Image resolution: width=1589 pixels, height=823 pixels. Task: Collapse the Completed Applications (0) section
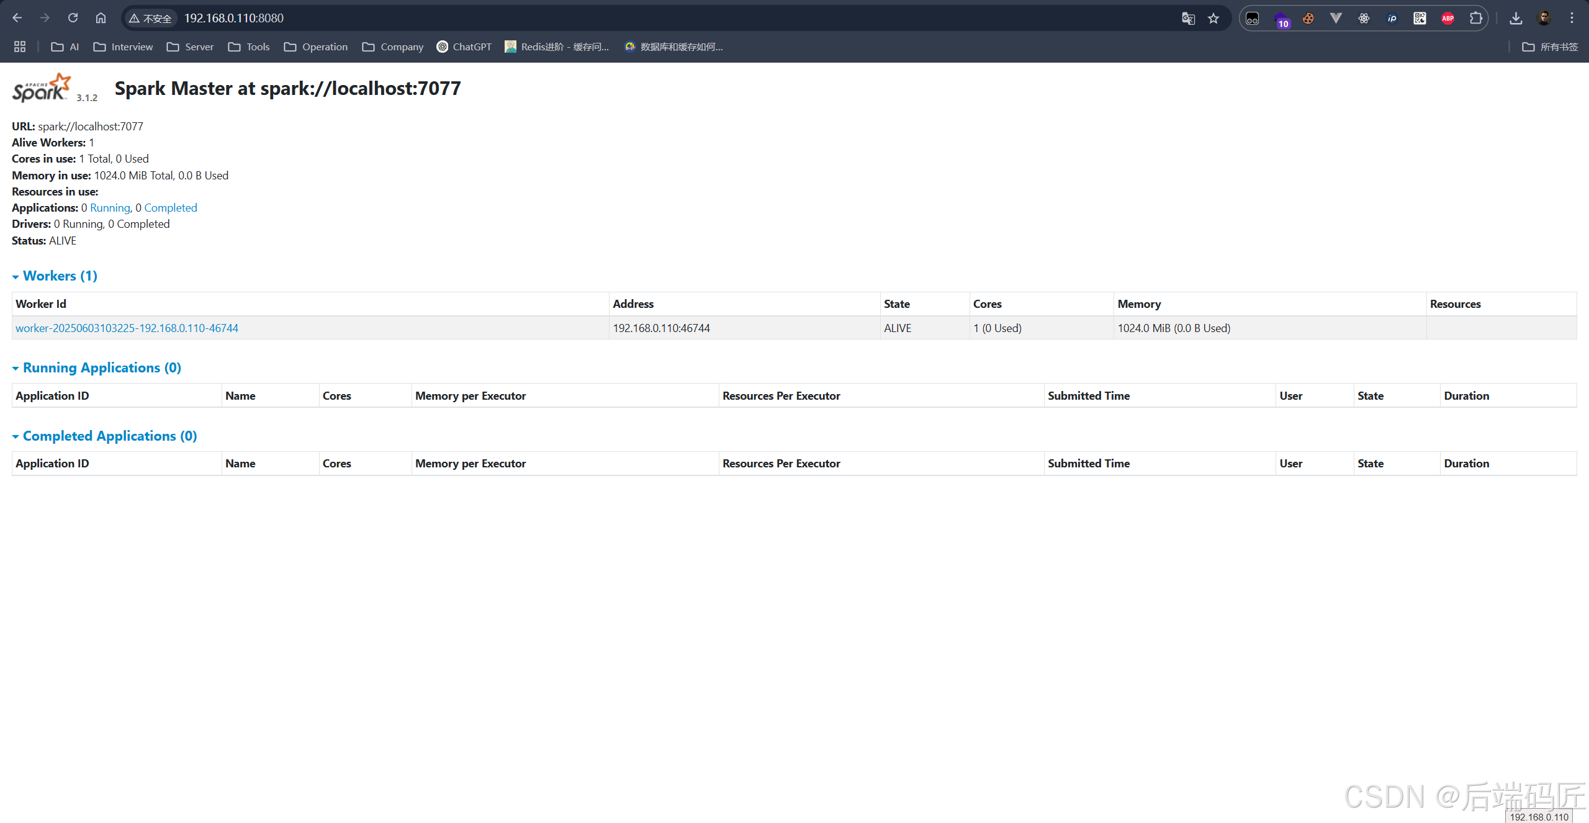(109, 436)
